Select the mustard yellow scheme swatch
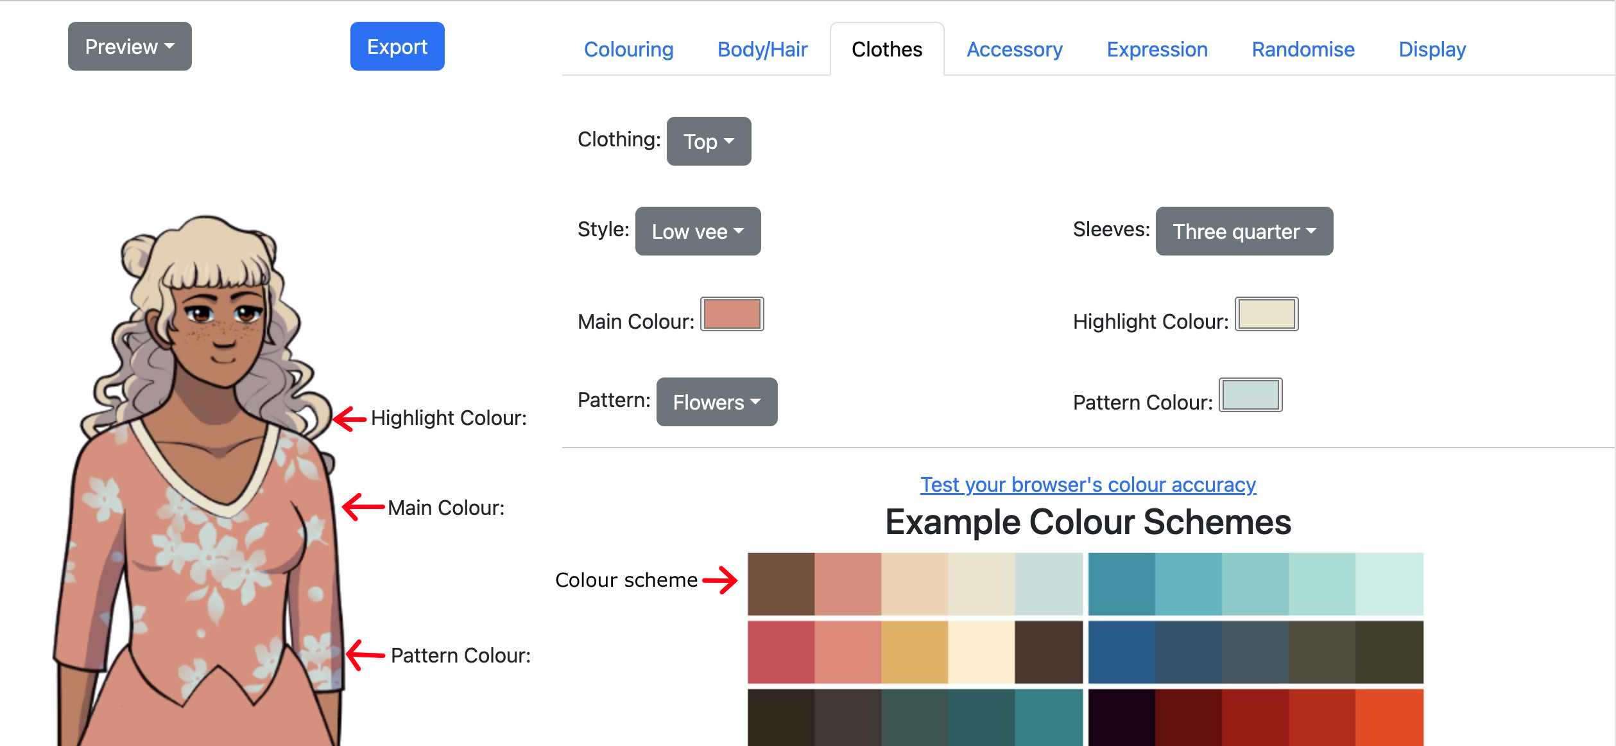Image resolution: width=1616 pixels, height=746 pixels. click(915, 652)
